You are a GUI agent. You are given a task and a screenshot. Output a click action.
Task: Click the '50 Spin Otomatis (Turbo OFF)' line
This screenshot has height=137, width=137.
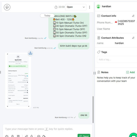pyautogui.click(x=70, y=33)
